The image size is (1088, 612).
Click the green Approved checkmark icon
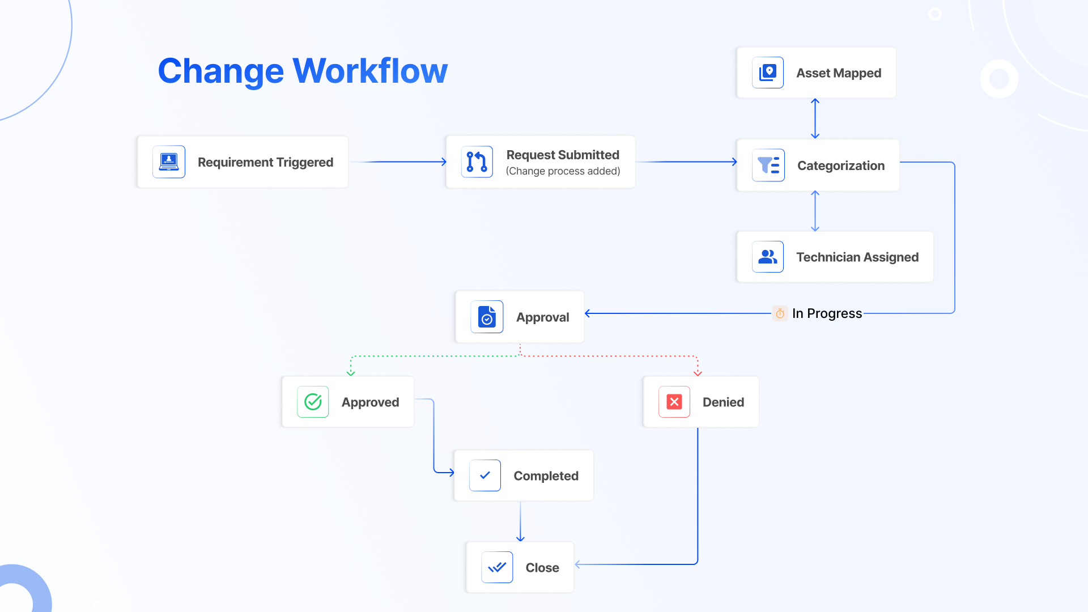click(313, 402)
